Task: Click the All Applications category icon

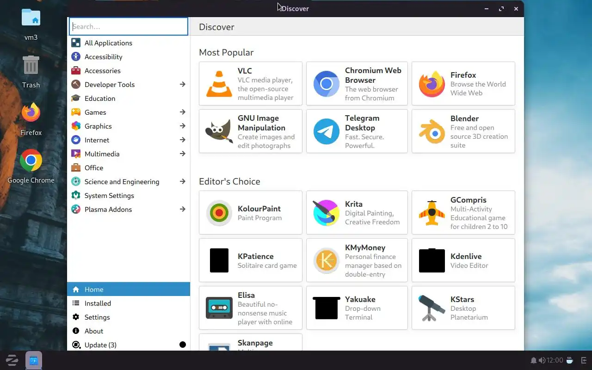Action: tap(76, 43)
